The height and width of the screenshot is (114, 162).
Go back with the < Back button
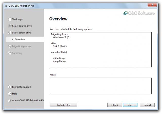pyautogui.click(x=115, y=105)
